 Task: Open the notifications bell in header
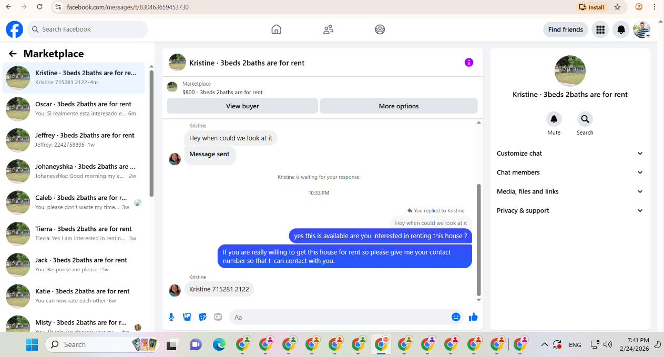tap(621, 29)
